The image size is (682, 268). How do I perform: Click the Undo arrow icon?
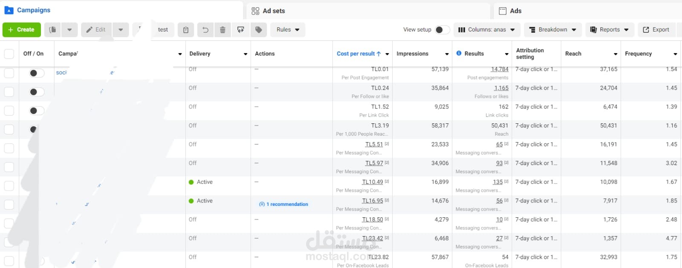tap(205, 30)
